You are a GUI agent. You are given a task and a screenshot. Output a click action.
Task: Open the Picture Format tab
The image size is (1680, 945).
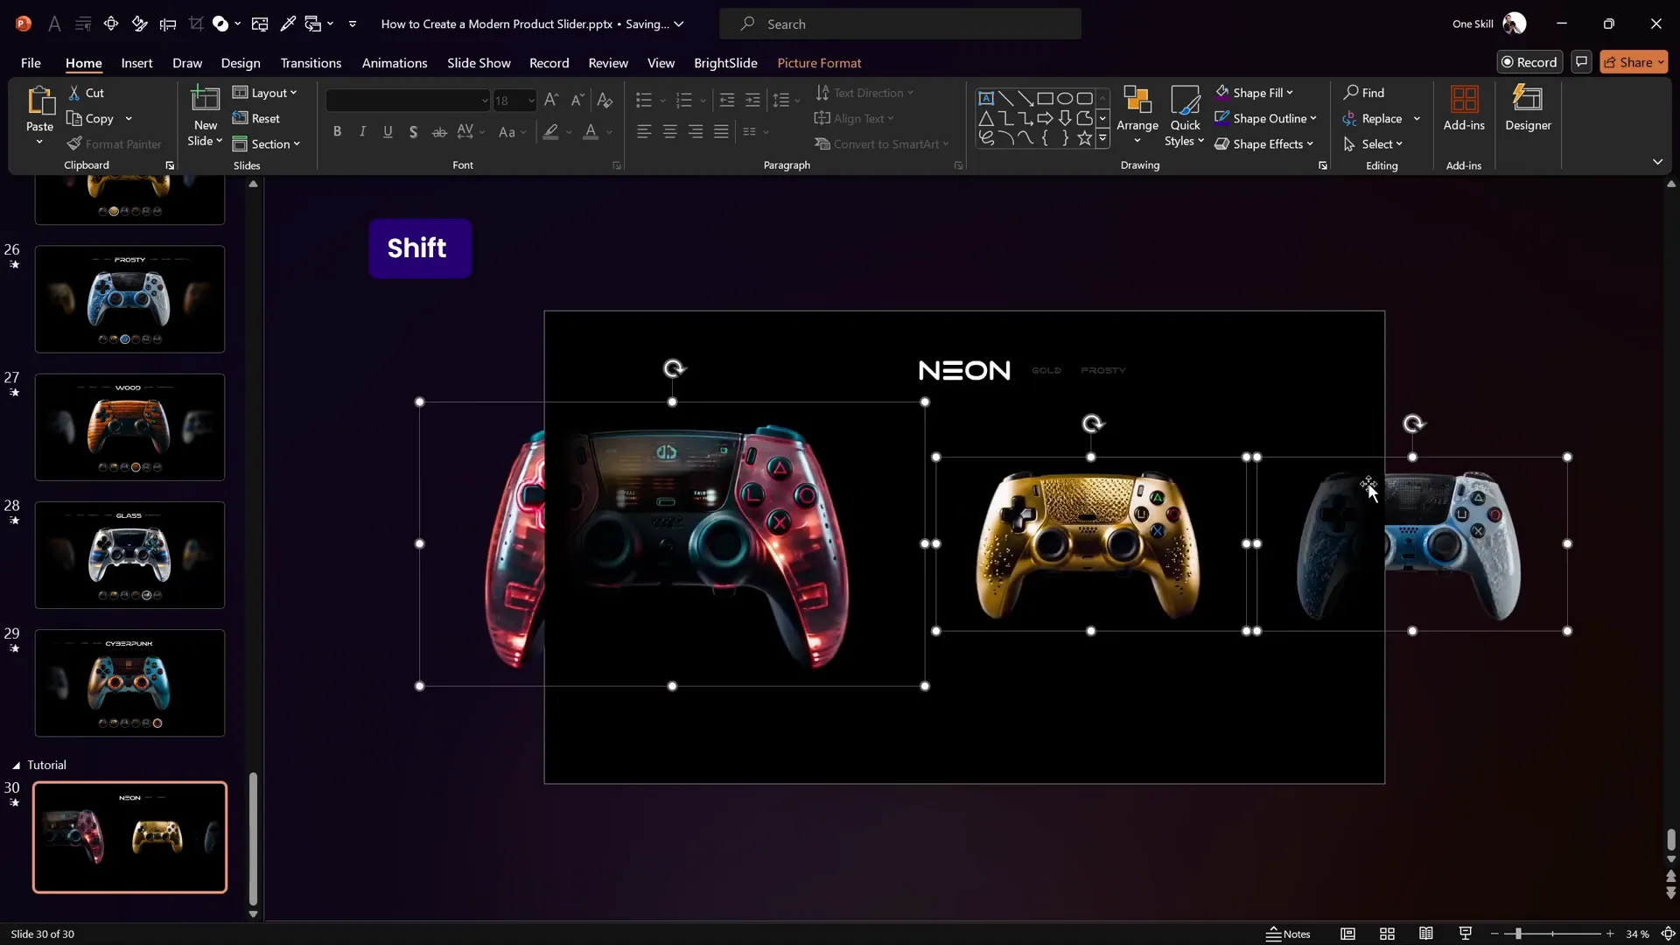[x=819, y=63]
